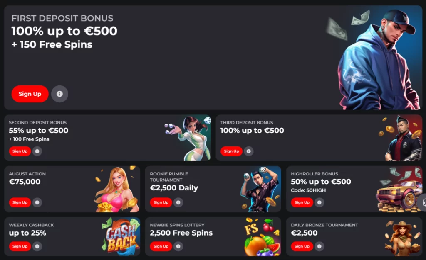The height and width of the screenshot is (260, 426).
Task: Sign Up for Weekly Cashback
Action: [20, 246]
